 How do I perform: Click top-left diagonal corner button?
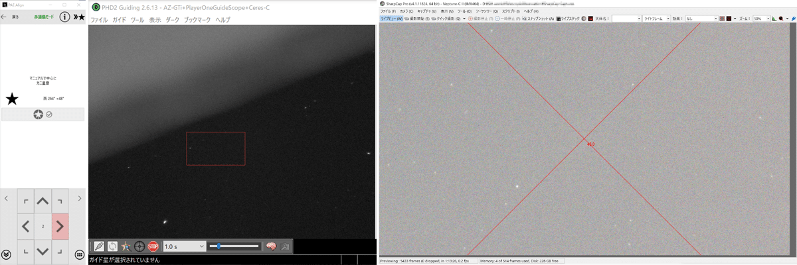(x=25, y=201)
